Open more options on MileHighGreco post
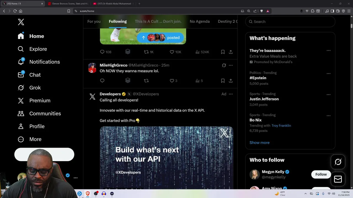This screenshot has width=353, height=198. (231, 65)
